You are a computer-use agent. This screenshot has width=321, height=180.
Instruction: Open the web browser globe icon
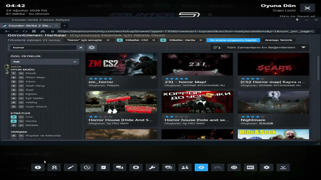point(234,167)
